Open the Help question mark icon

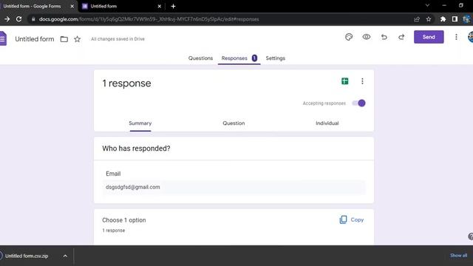point(470,236)
